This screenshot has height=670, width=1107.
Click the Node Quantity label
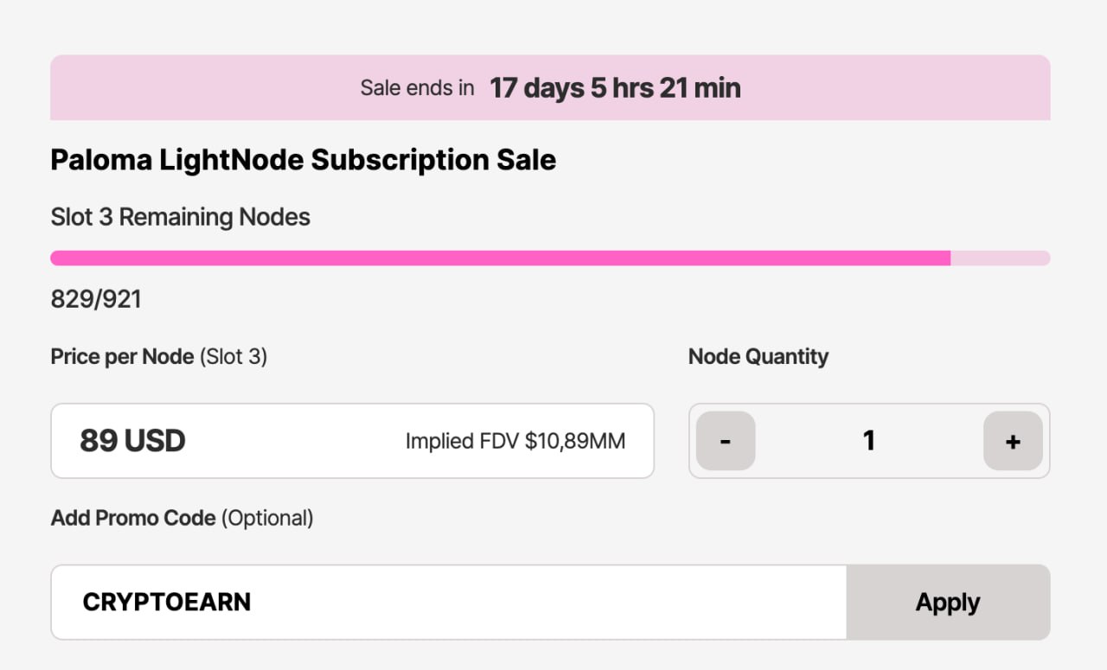pyautogui.click(x=758, y=356)
